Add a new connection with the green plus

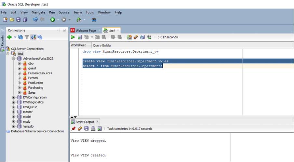(9, 37)
